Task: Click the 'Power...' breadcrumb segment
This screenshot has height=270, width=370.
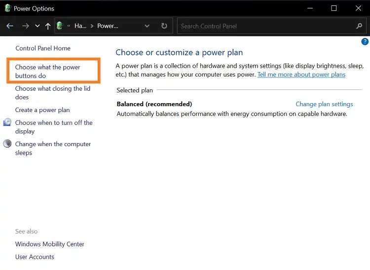Action: [108, 26]
